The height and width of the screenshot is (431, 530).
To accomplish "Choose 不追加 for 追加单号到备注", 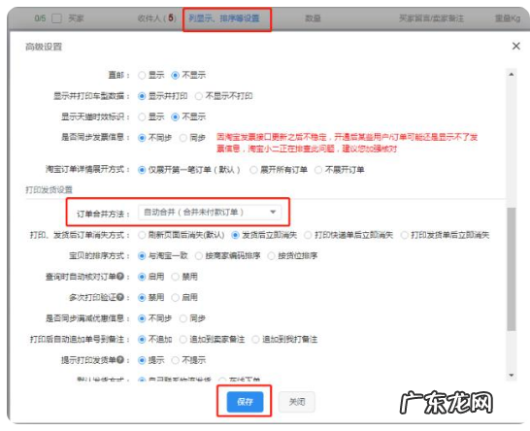I will (x=142, y=340).
